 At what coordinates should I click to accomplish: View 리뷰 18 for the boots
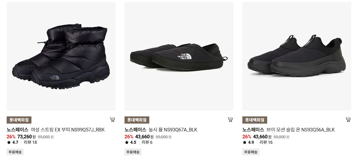[31, 142]
